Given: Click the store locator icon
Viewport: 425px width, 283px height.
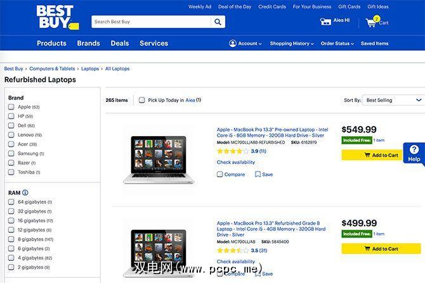Looking at the screenshot, I should click(x=325, y=22).
